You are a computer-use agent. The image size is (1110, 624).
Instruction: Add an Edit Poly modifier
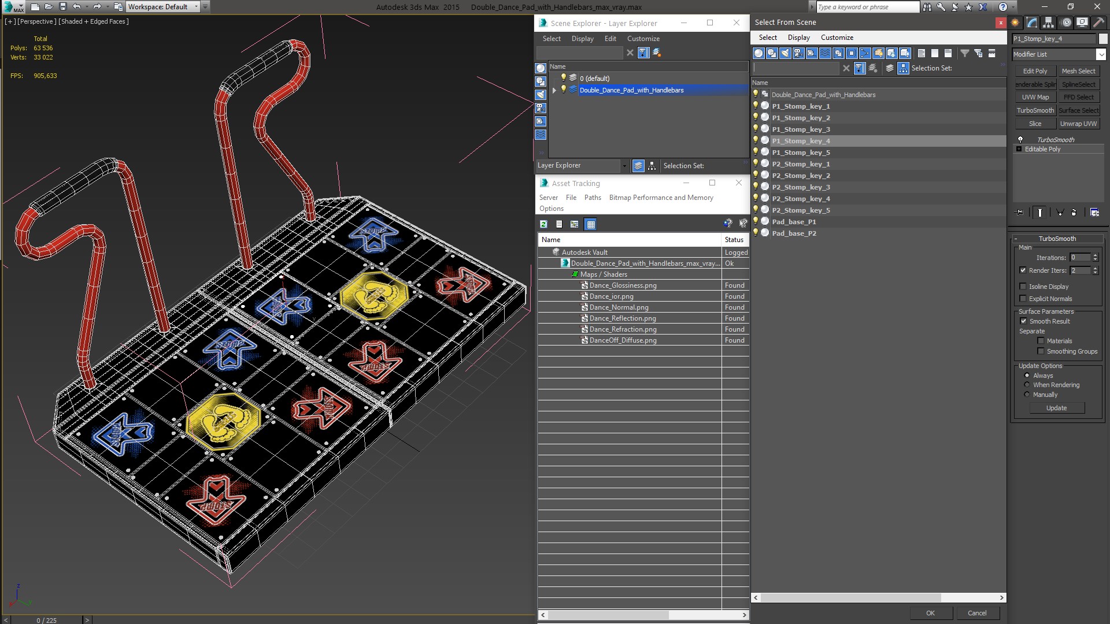pyautogui.click(x=1035, y=71)
